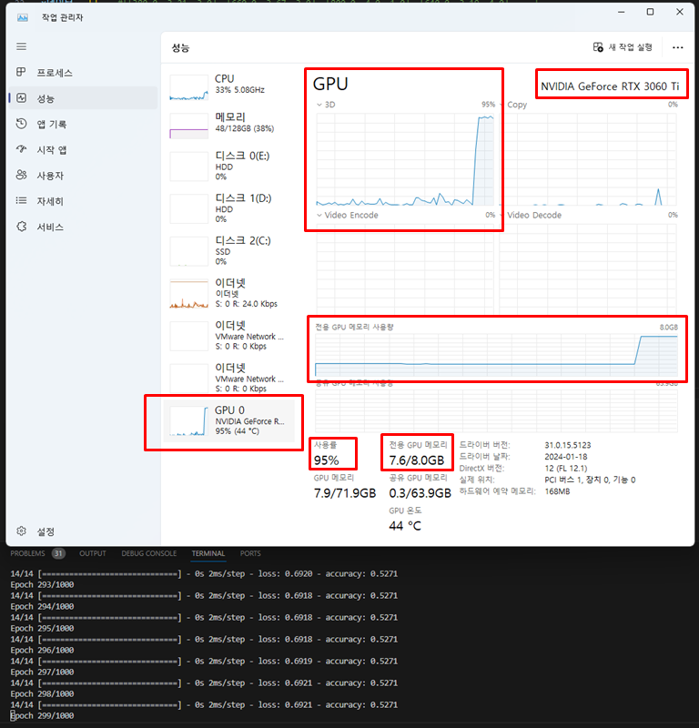Click the 31 problems count badge
The height and width of the screenshot is (728, 699).
click(58, 553)
